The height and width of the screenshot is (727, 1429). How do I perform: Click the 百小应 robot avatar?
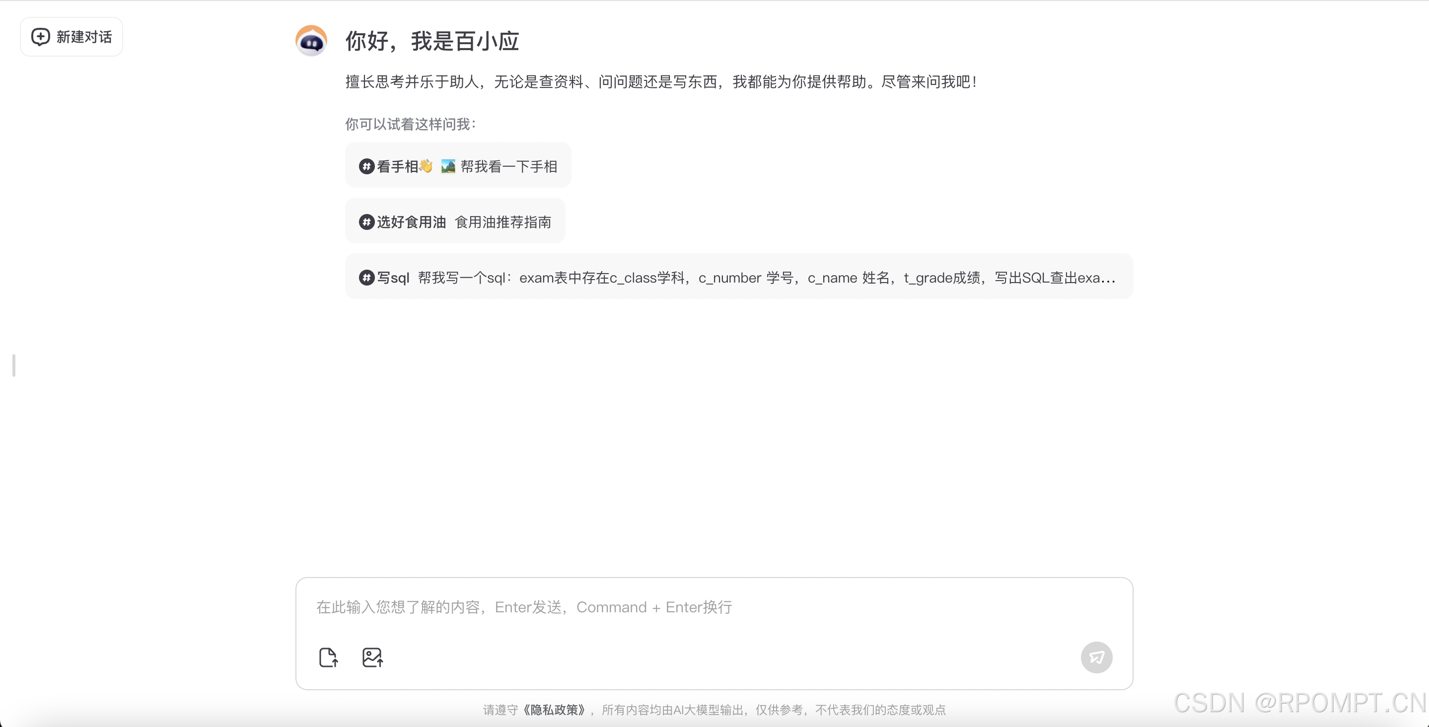point(311,41)
